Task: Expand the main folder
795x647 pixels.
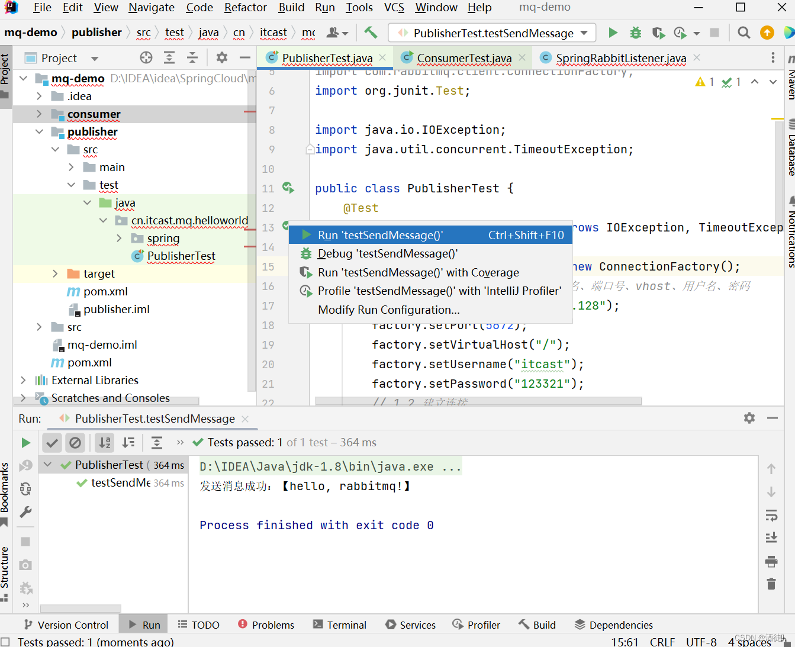Action: pyautogui.click(x=71, y=167)
